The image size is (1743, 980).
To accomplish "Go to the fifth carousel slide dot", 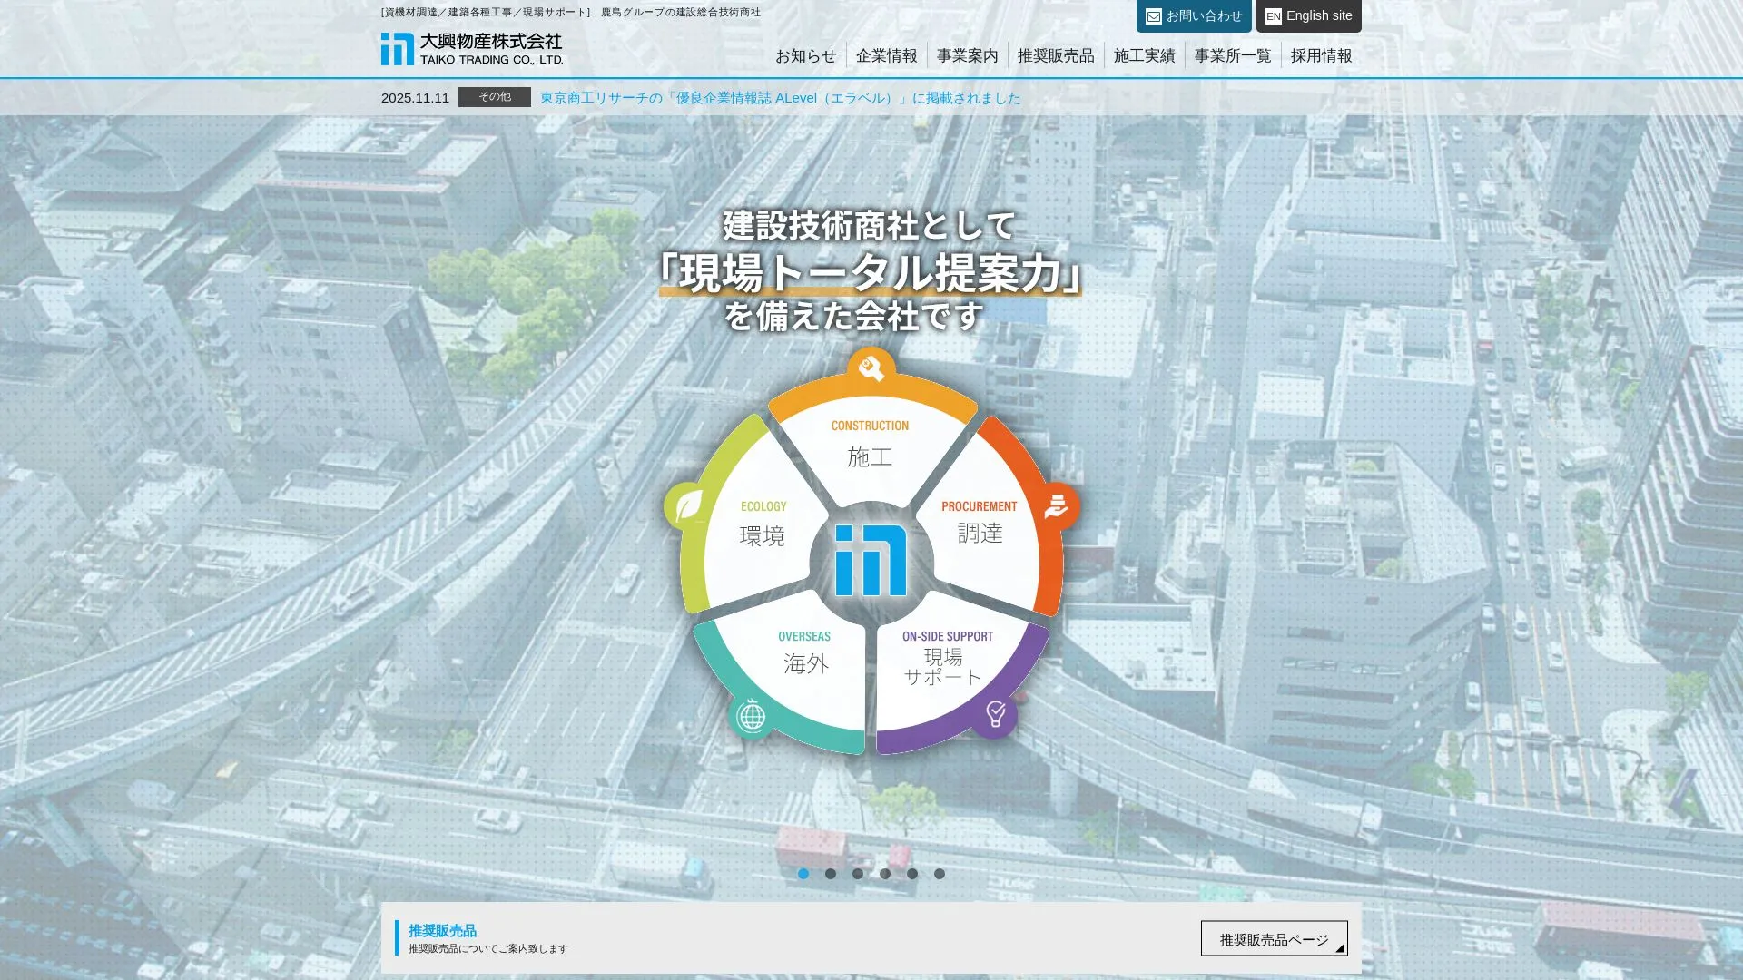I will tap(912, 874).
